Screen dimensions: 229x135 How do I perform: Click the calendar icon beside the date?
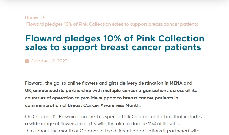[x=27, y=61]
